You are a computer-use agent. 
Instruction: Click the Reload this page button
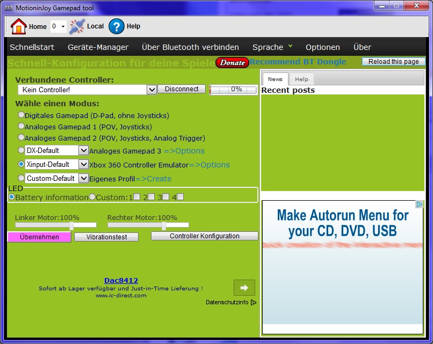393,62
